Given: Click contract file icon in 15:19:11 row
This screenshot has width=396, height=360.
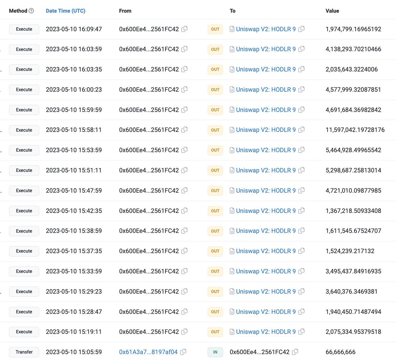Looking at the screenshot, I should pos(232,332).
